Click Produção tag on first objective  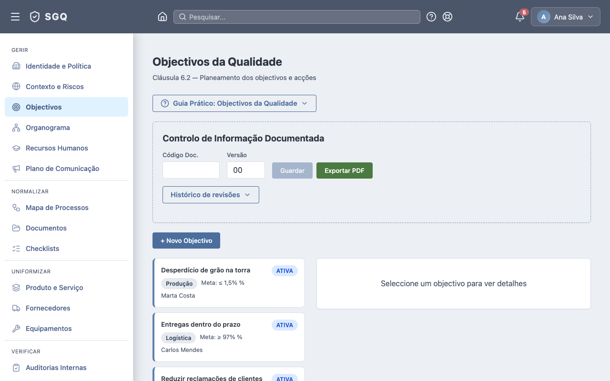tap(179, 283)
